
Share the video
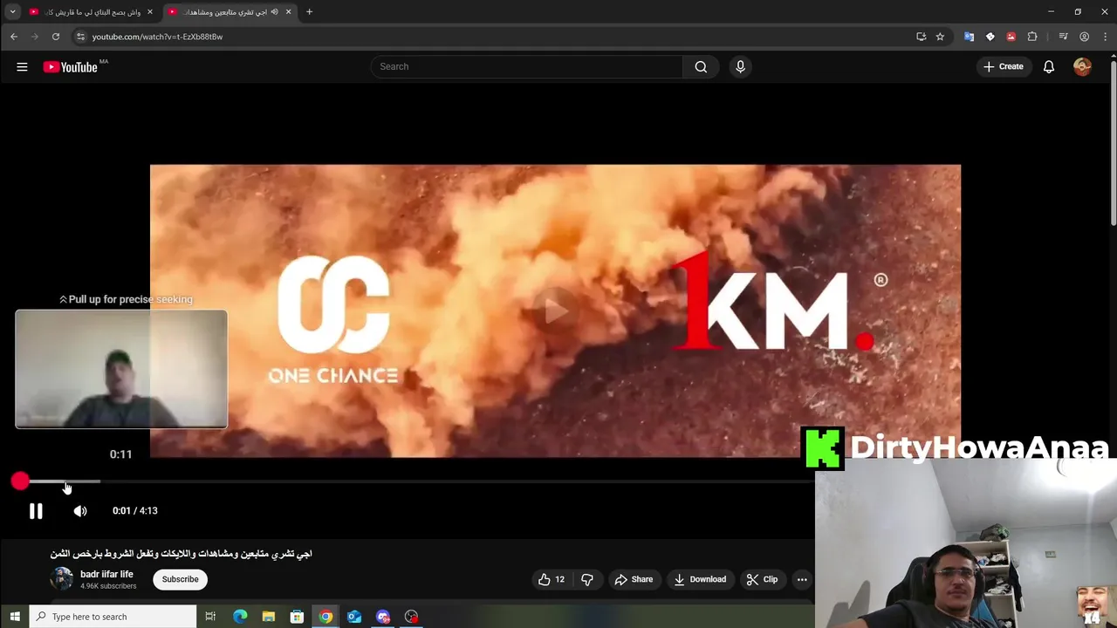click(x=634, y=579)
